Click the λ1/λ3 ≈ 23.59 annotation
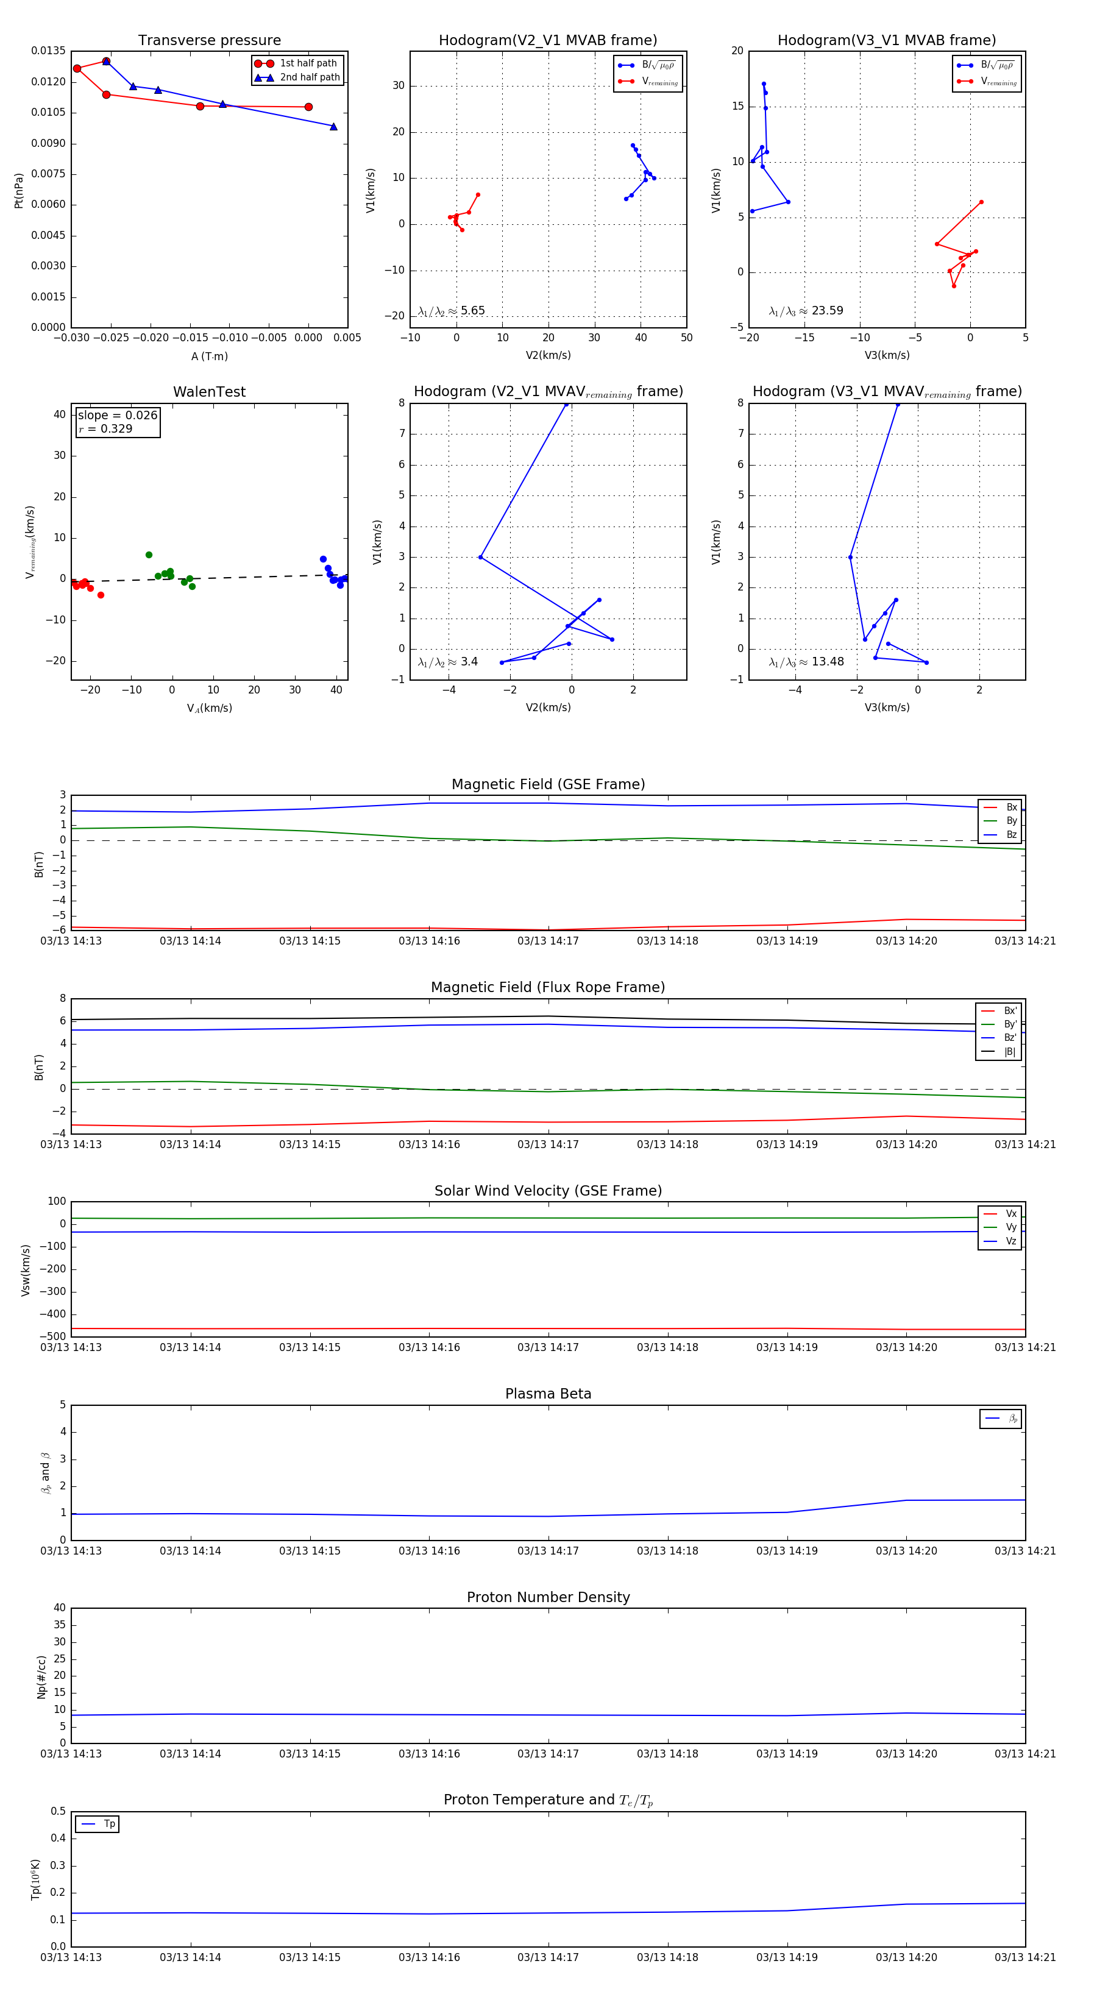The height and width of the screenshot is (2011, 1097). (806, 311)
